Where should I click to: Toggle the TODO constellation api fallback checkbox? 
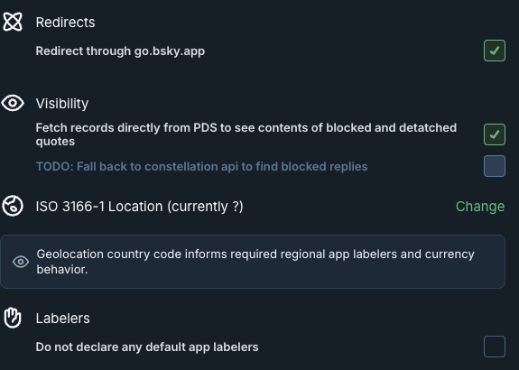click(x=494, y=166)
